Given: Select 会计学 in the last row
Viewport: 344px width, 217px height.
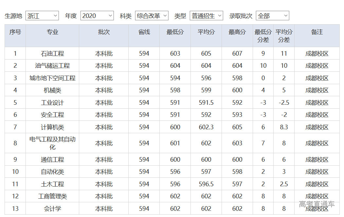Looking at the screenshot, I should pyautogui.click(x=52, y=208).
